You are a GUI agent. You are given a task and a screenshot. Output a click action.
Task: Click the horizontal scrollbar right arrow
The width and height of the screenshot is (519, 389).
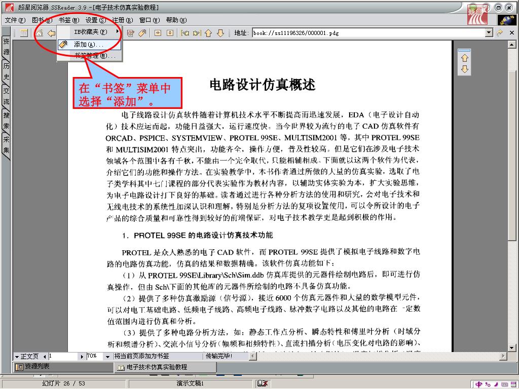[503, 356]
